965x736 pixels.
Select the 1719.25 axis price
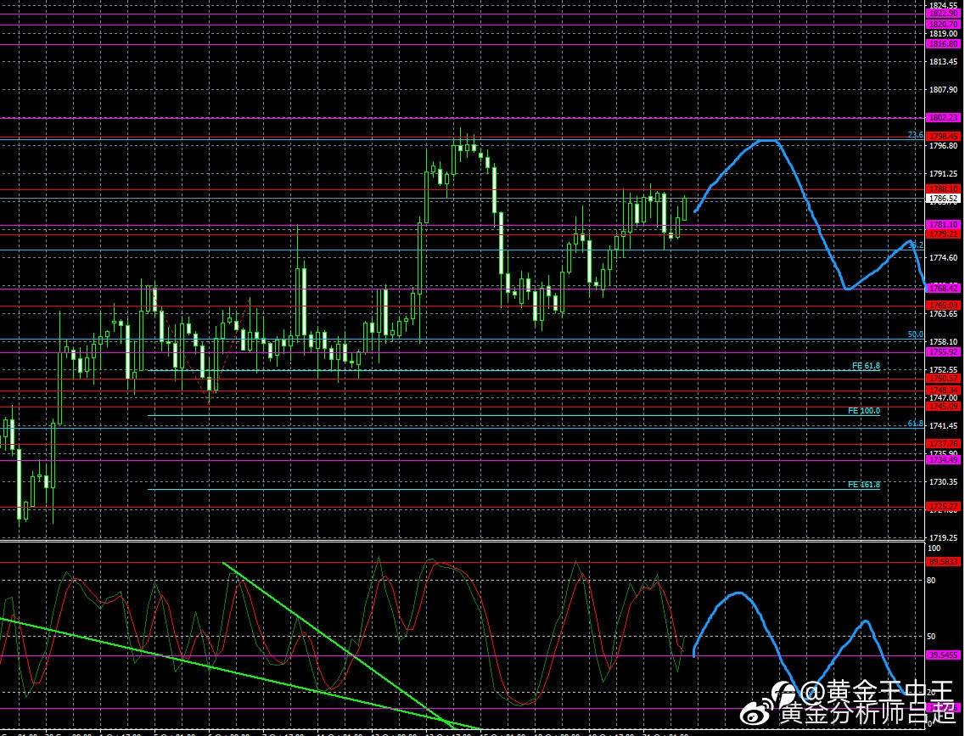943,538
